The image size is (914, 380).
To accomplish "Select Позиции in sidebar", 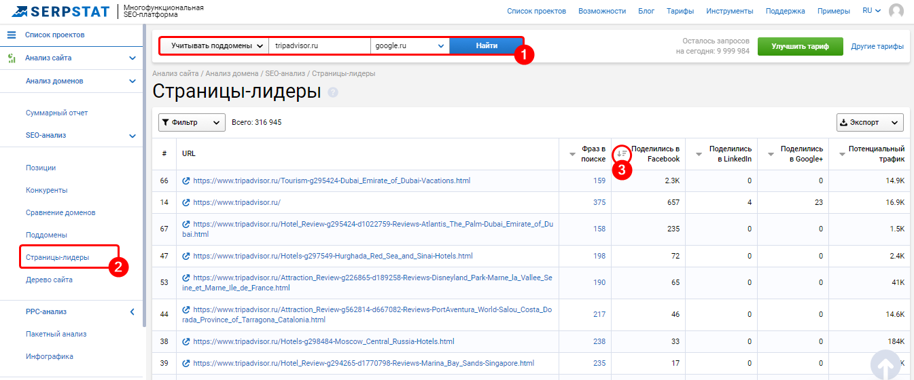I will point(41,168).
